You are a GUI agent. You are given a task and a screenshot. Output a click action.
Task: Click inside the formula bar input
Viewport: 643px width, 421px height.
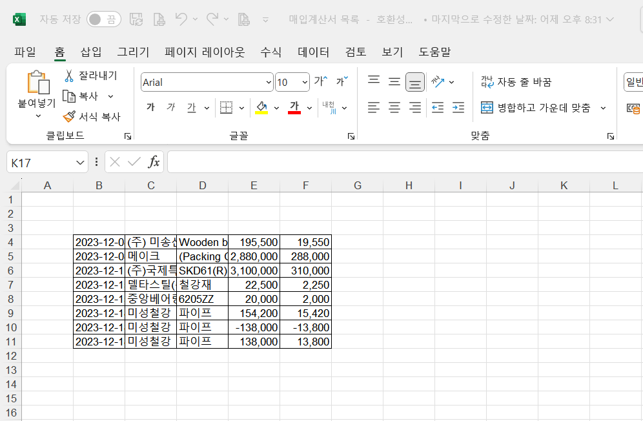[405, 162]
